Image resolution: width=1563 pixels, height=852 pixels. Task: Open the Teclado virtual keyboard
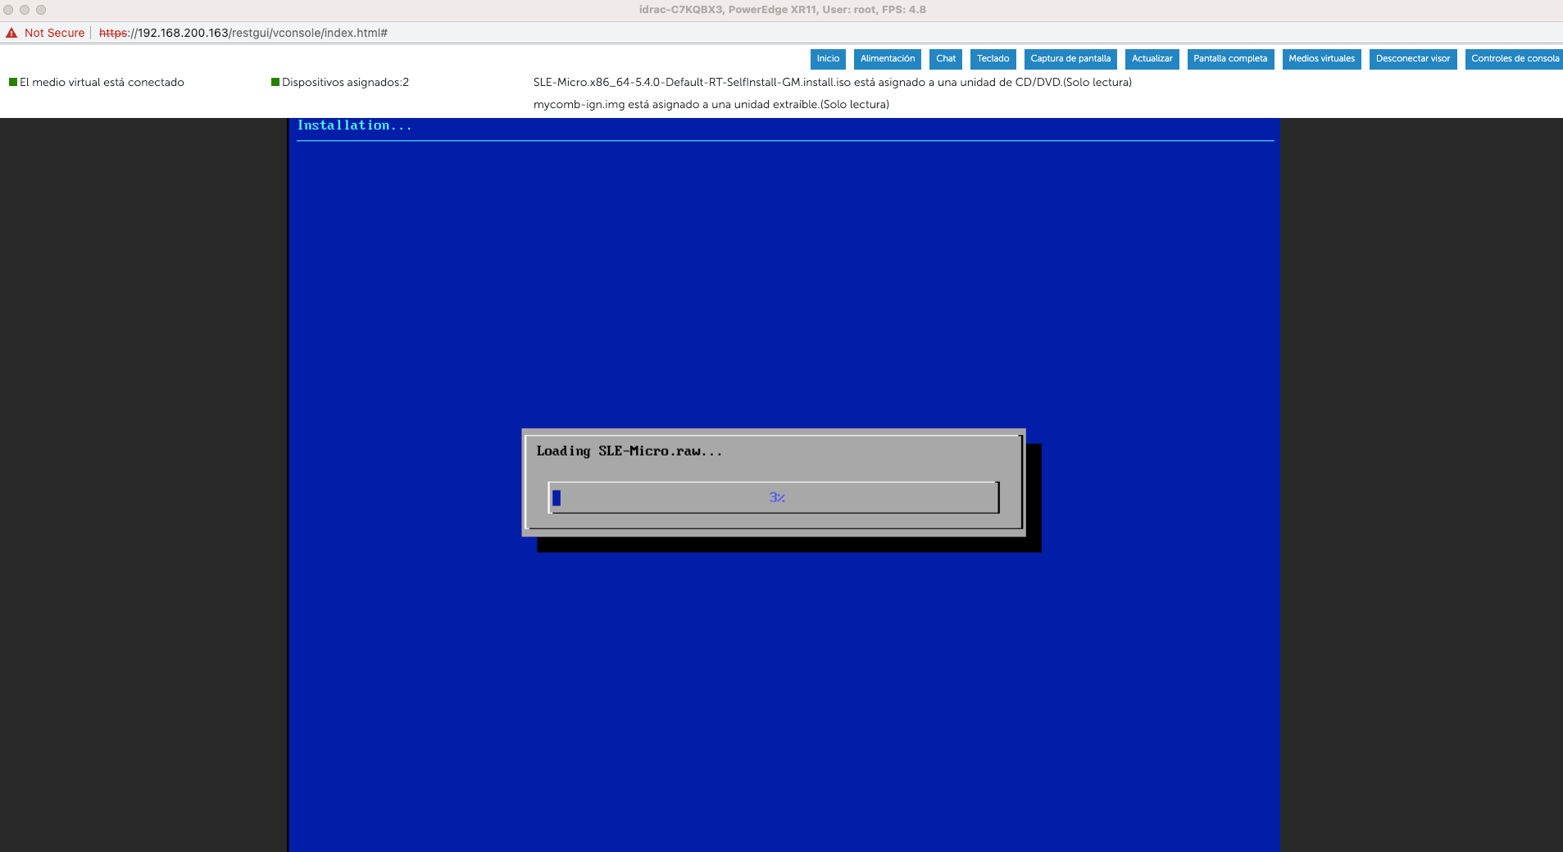point(993,59)
